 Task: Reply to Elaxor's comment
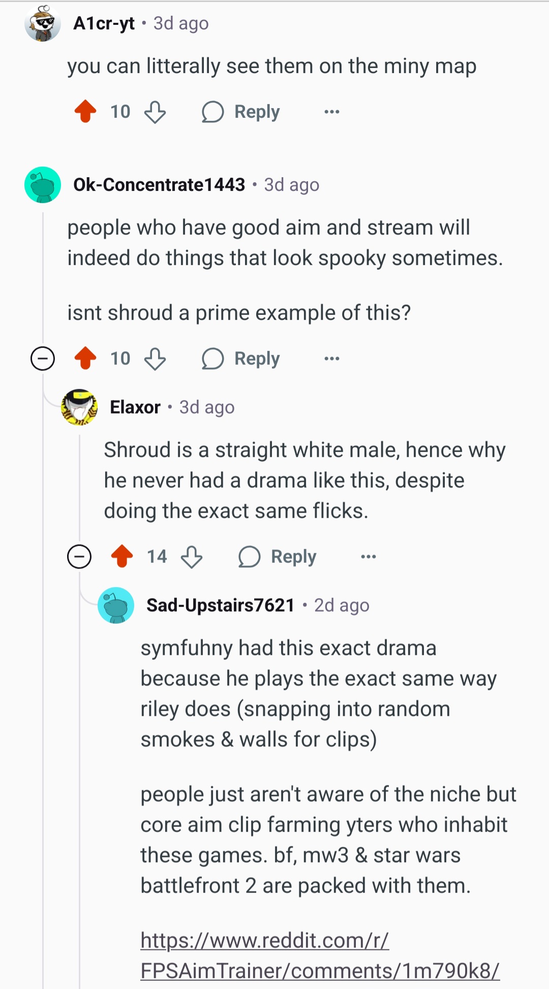pos(278,557)
